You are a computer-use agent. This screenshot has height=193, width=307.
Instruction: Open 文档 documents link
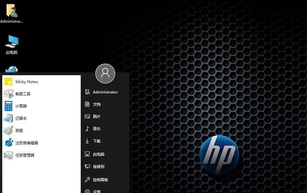click(x=97, y=104)
